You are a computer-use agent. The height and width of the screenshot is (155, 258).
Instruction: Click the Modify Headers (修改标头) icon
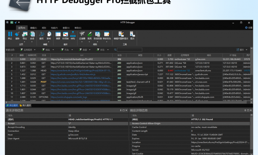106,34
